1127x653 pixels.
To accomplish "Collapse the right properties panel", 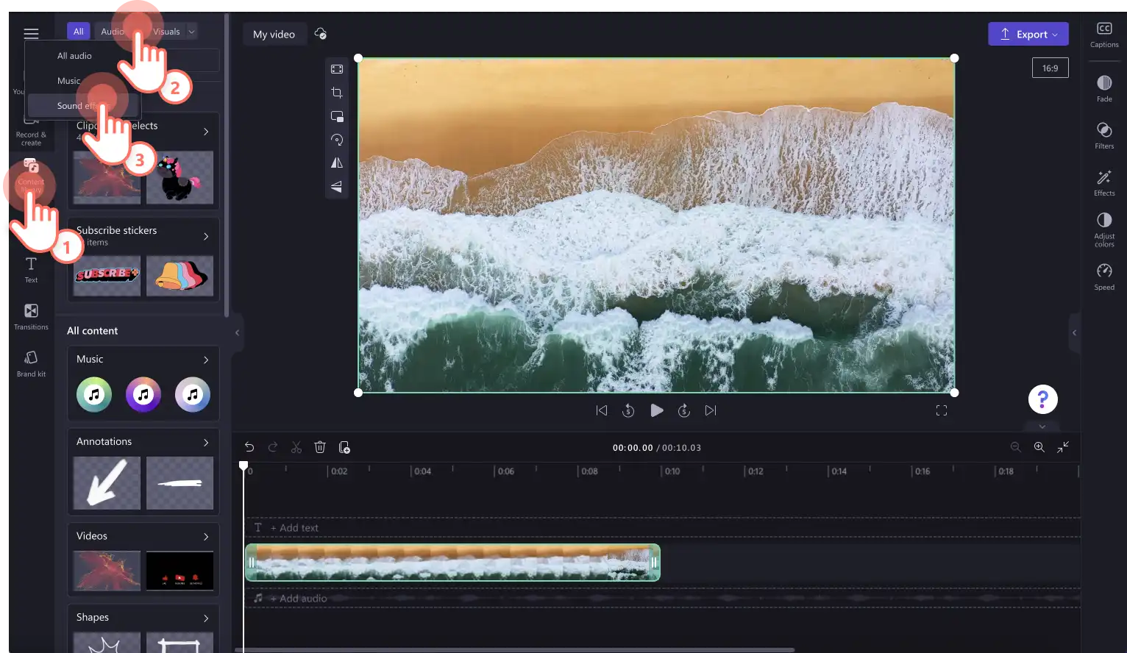I will click(x=1074, y=332).
